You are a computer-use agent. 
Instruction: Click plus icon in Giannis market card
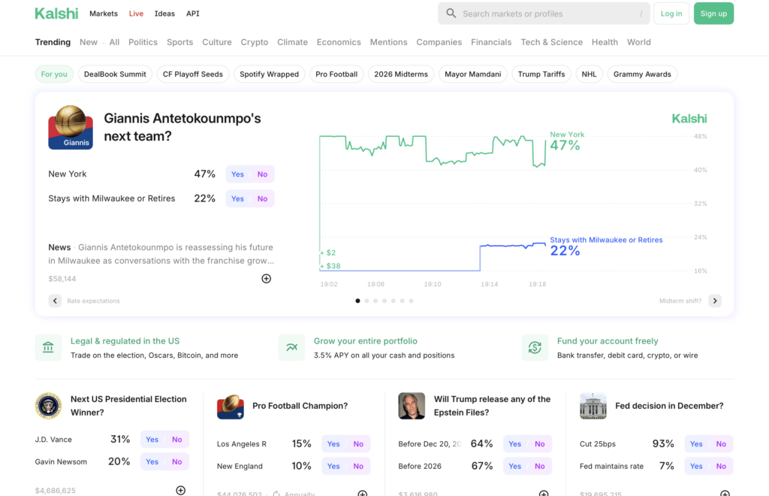266,279
